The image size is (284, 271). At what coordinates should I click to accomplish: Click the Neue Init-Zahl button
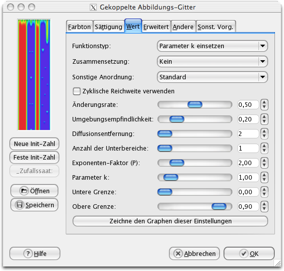35,144
